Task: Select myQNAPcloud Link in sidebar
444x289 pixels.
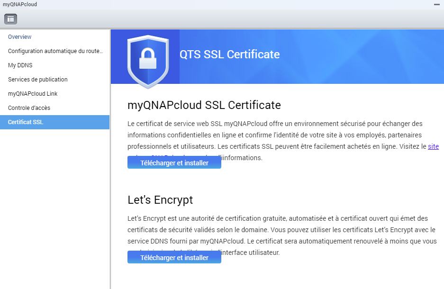Action: (33, 94)
